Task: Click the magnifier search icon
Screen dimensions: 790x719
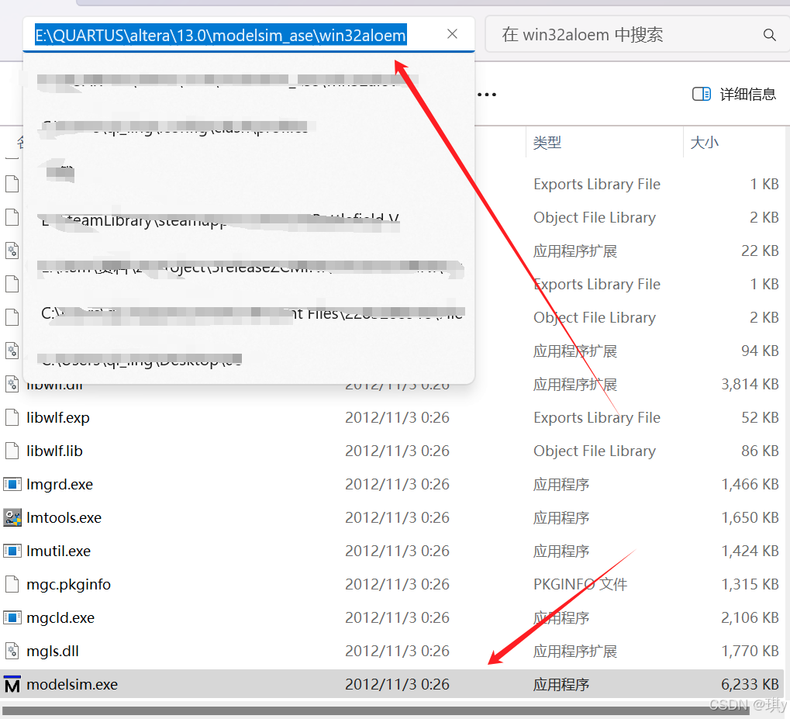Action: (769, 35)
